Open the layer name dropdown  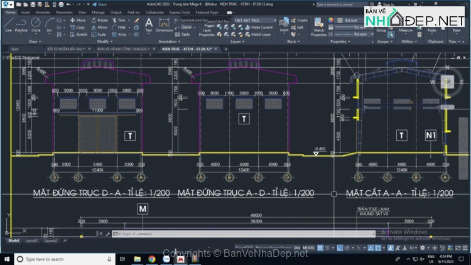tap(254, 20)
